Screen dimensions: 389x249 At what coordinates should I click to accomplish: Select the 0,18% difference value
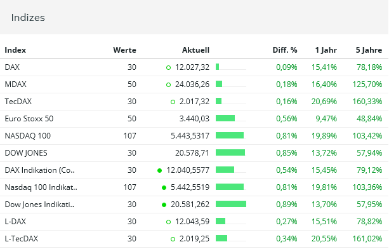(287, 84)
